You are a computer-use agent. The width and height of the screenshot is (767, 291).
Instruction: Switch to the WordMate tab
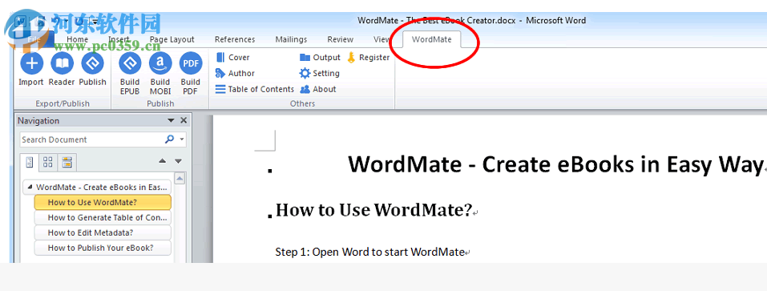[x=431, y=39]
